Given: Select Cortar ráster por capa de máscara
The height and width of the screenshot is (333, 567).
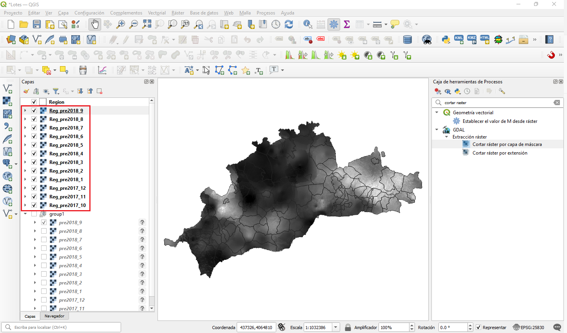Looking at the screenshot, I should 507,144.
